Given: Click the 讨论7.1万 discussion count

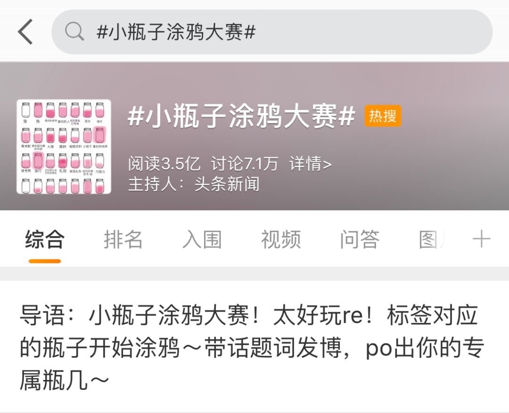Looking at the screenshot, I should click(245, 164).
